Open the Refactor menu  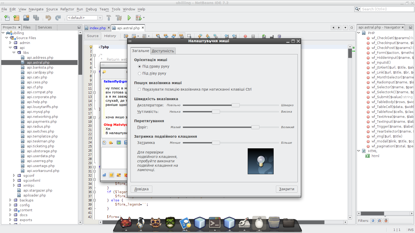pos(67,9)
